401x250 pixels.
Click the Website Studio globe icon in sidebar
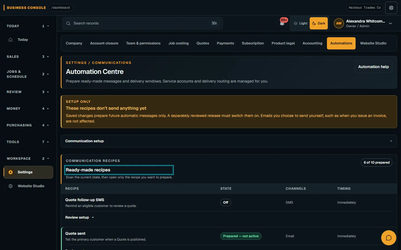pyautogui.click(x=11, y=186)
